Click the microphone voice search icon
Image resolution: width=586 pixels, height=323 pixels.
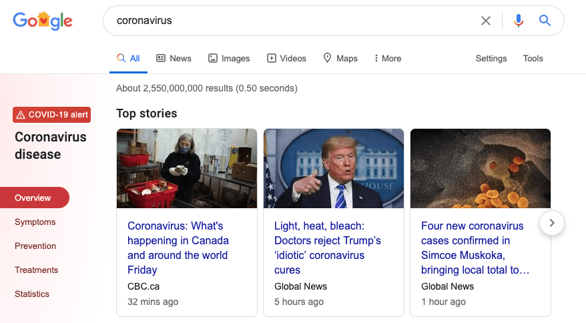point(519,21)
